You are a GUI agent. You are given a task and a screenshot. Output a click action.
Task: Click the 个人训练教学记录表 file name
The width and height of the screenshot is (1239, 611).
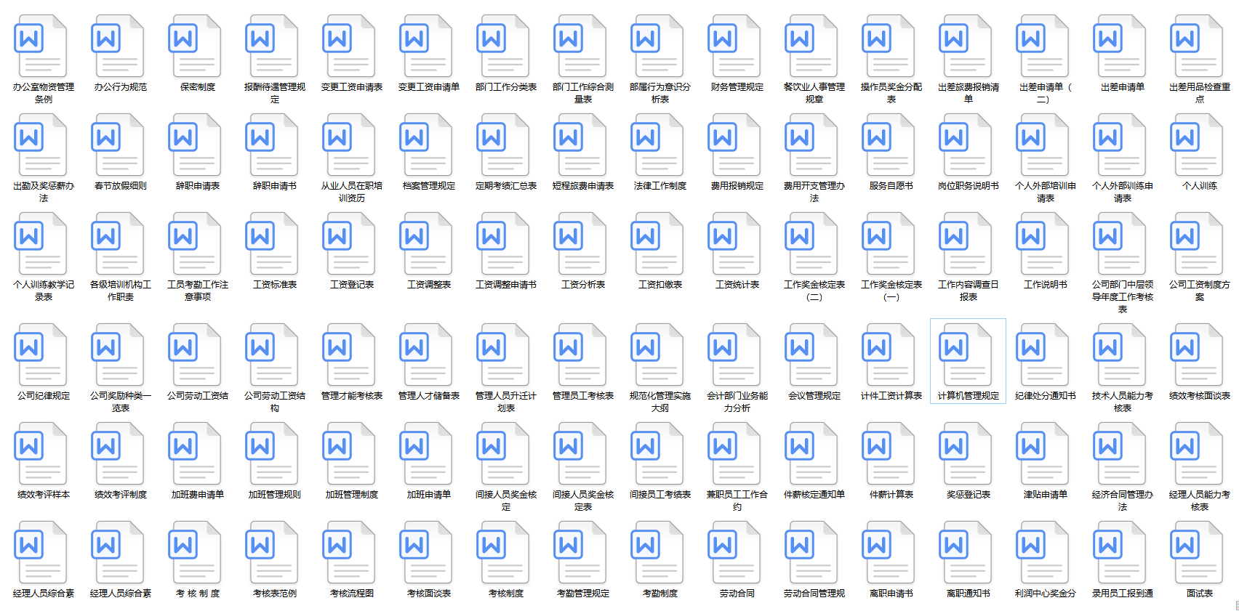click(44, 291)
